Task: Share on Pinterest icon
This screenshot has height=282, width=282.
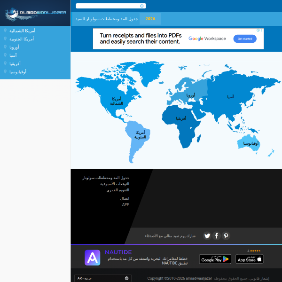Action: pos(226,236)
